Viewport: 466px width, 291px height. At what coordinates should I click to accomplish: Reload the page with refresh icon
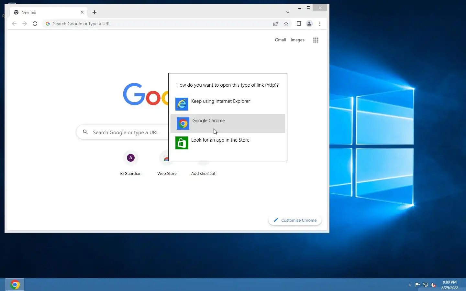(35, 24)
